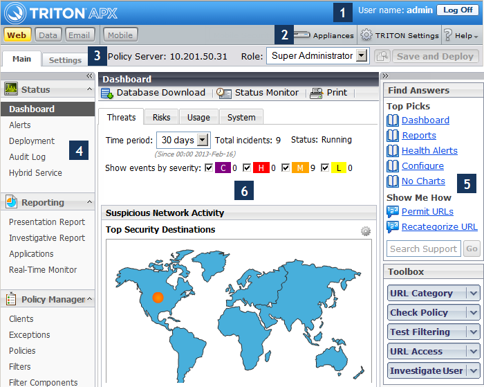Click the book icon next to Reports link
Screen dimensions: 484x387
click(x=393, y=136)
